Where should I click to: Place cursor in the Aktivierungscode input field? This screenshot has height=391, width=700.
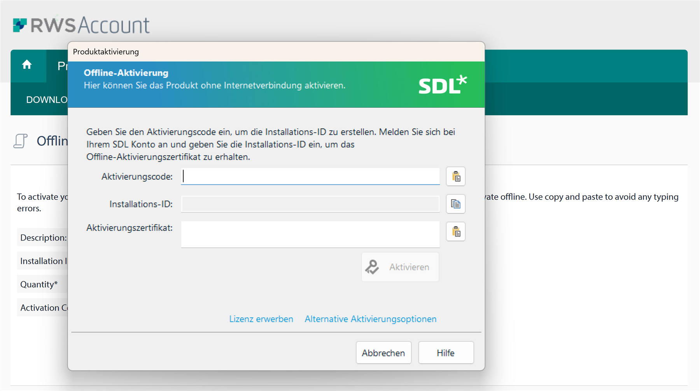(309, 176)
